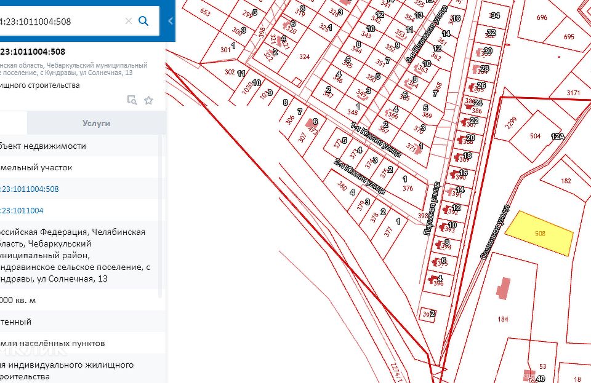Select parcel 504 on the map
This screenshot has width=591, height=383.
click(x=534, y=136)
